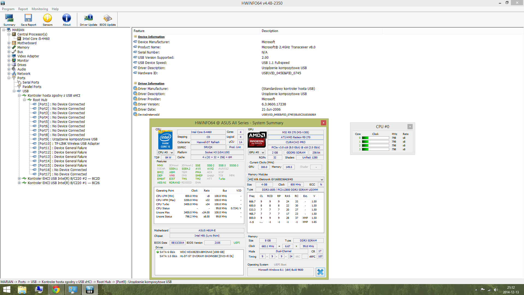524x295 pixels.
Task: Select the Motherboard tree node
Action: click(27, 43)
